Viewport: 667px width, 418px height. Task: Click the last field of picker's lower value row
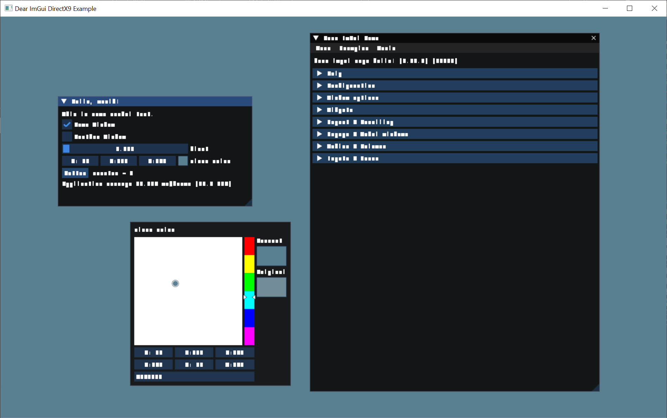click(x=235, y=365)
